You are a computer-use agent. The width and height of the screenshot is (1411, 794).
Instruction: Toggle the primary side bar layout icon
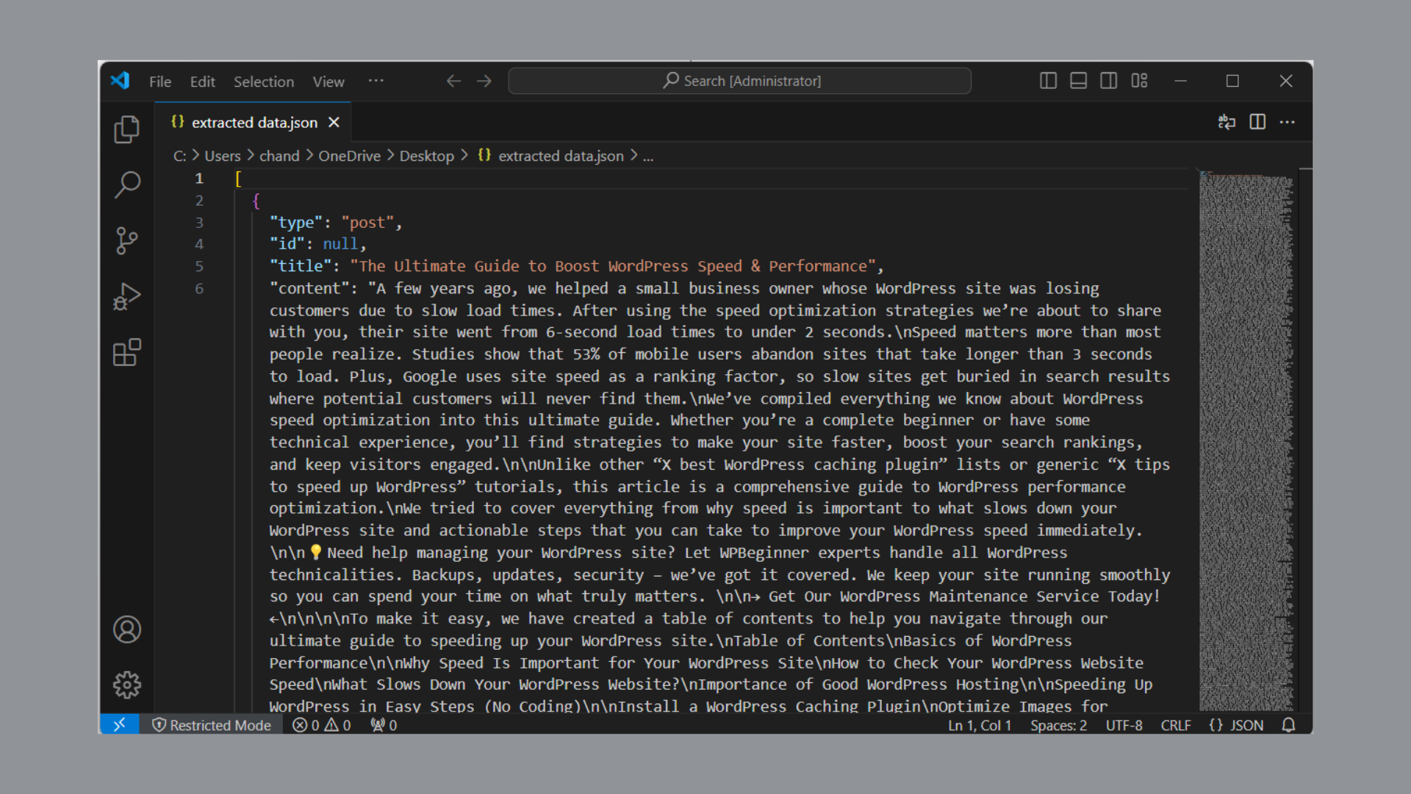click(1048, 81)
